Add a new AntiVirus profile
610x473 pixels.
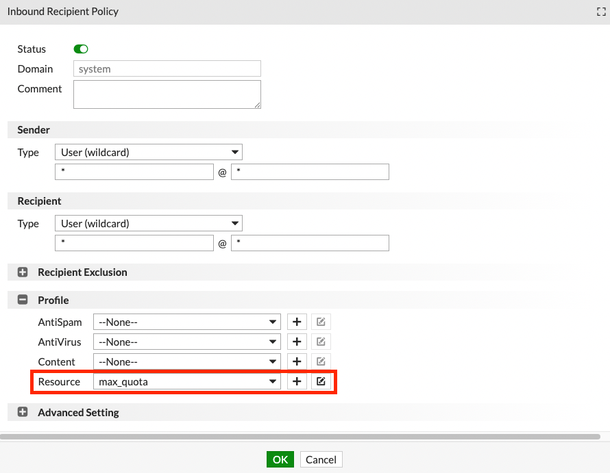coord(296,342)
